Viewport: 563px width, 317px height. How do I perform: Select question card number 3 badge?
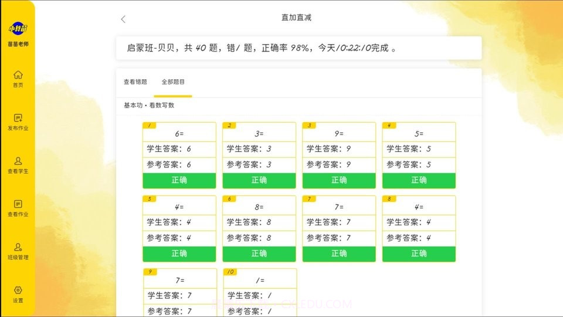310,125
